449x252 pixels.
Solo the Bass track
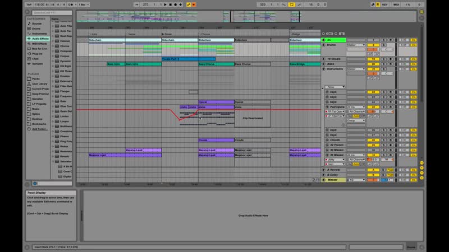(384, 64)
